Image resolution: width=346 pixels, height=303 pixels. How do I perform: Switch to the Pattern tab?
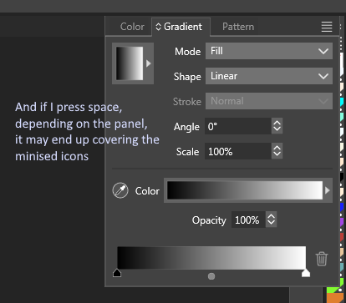[x=238, y=27]
